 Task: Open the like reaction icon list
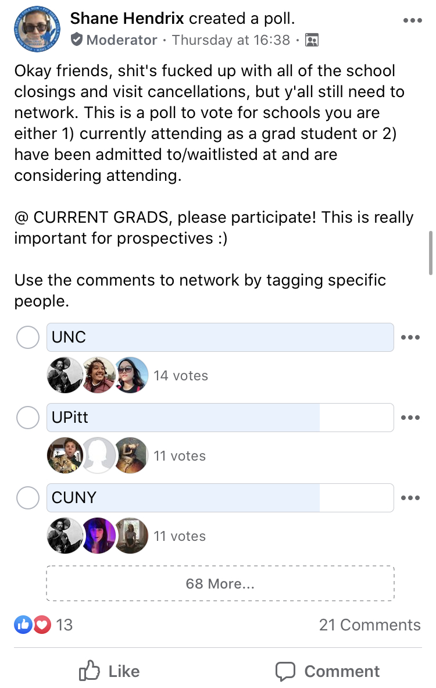pos(23,625)
